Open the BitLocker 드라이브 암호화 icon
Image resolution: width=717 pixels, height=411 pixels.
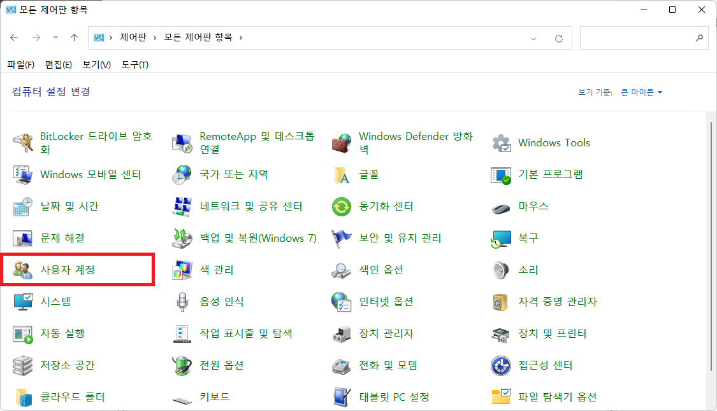tap(22, 143)
